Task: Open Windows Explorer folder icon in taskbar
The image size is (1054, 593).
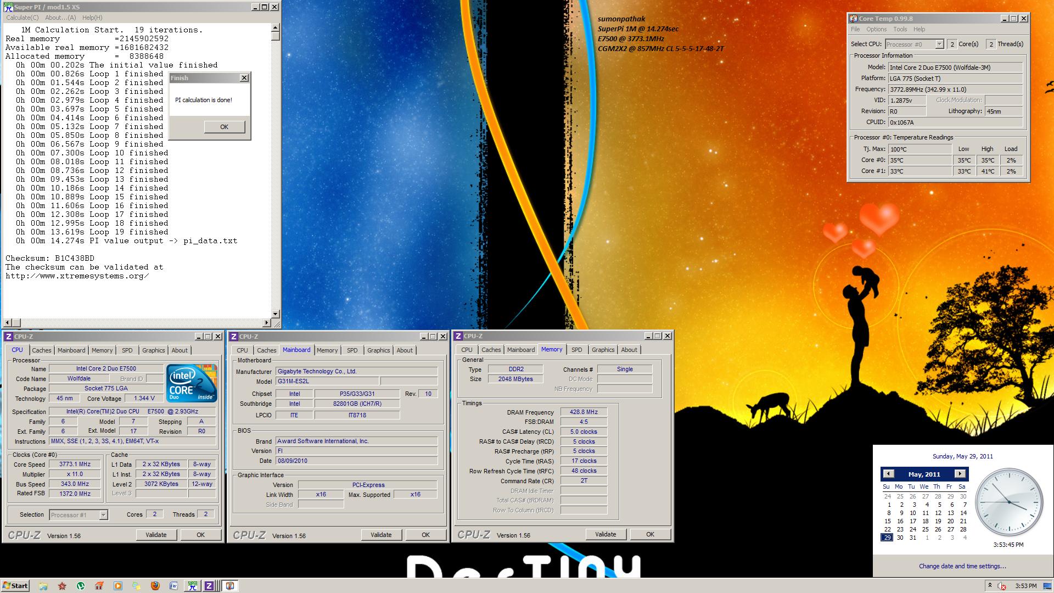Action: 43,586
